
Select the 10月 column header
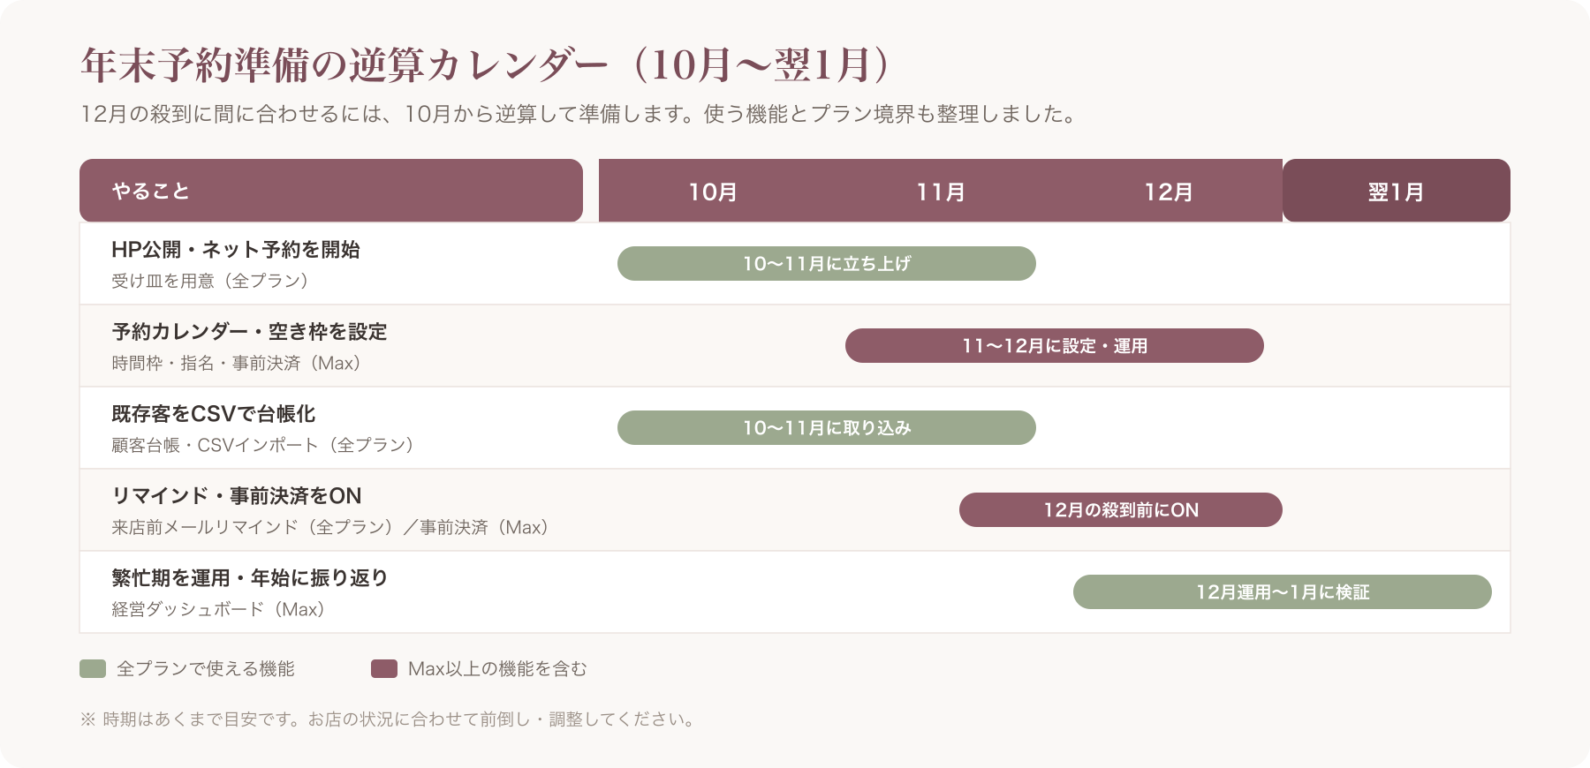713,192
